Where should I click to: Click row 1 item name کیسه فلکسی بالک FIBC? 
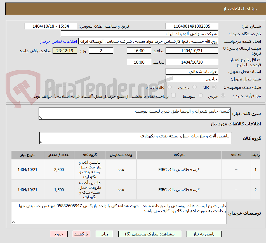[179, 170]
